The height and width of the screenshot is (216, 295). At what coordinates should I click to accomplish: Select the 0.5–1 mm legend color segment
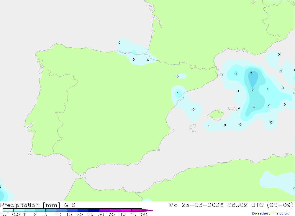pos(19,210)
